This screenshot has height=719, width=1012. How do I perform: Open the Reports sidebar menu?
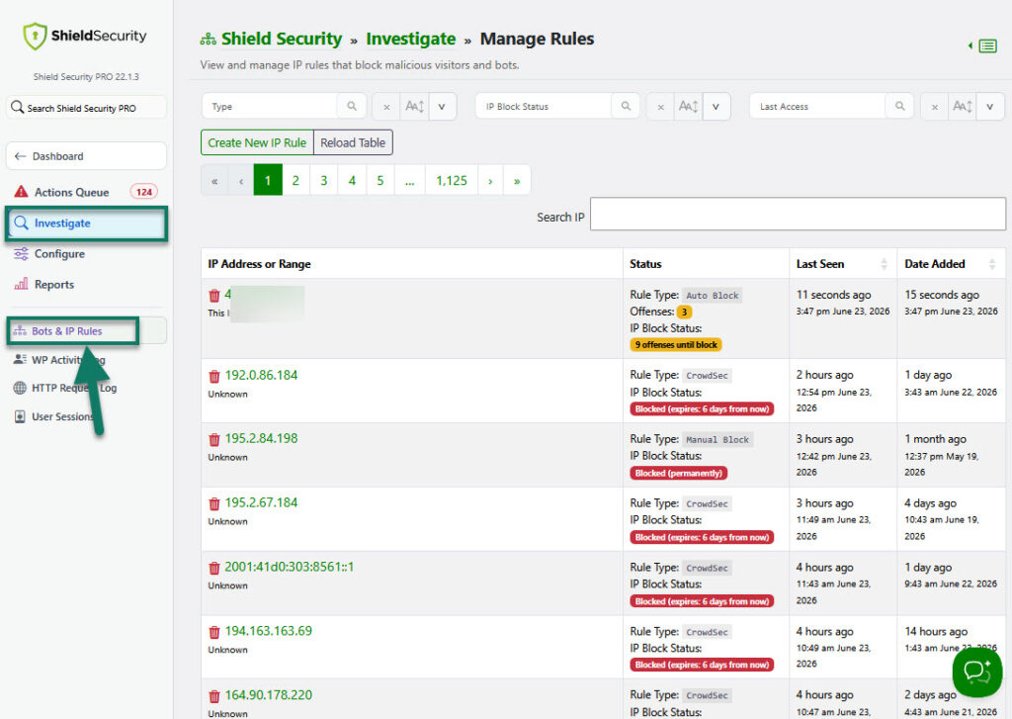point(54,284)
